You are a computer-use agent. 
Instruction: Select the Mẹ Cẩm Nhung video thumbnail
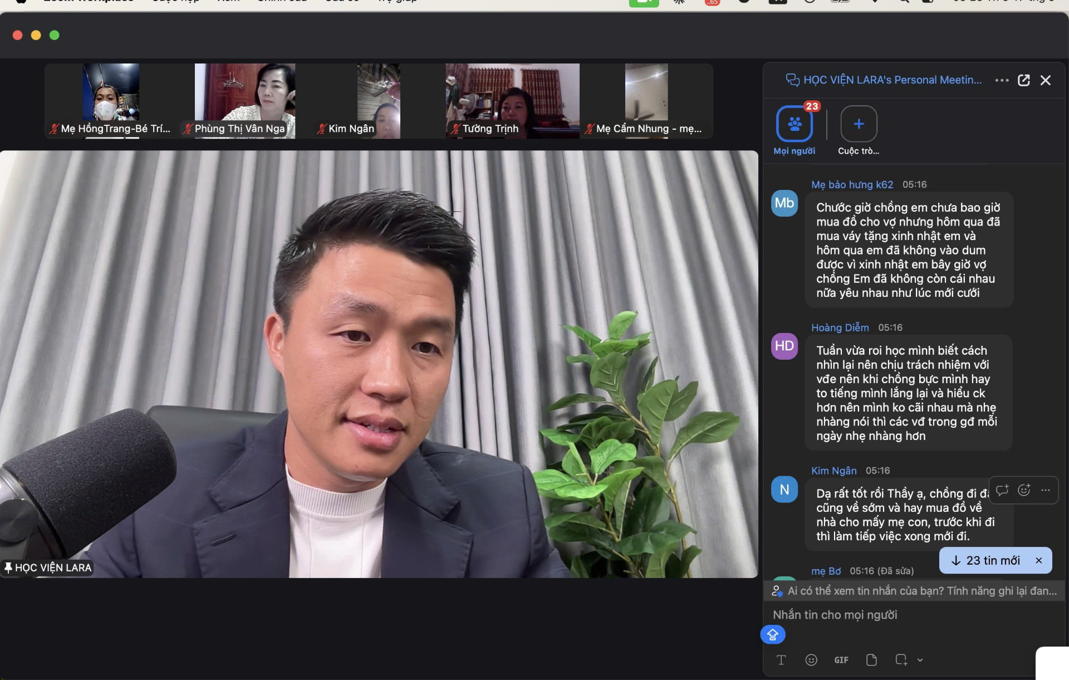tap(646, 100)
